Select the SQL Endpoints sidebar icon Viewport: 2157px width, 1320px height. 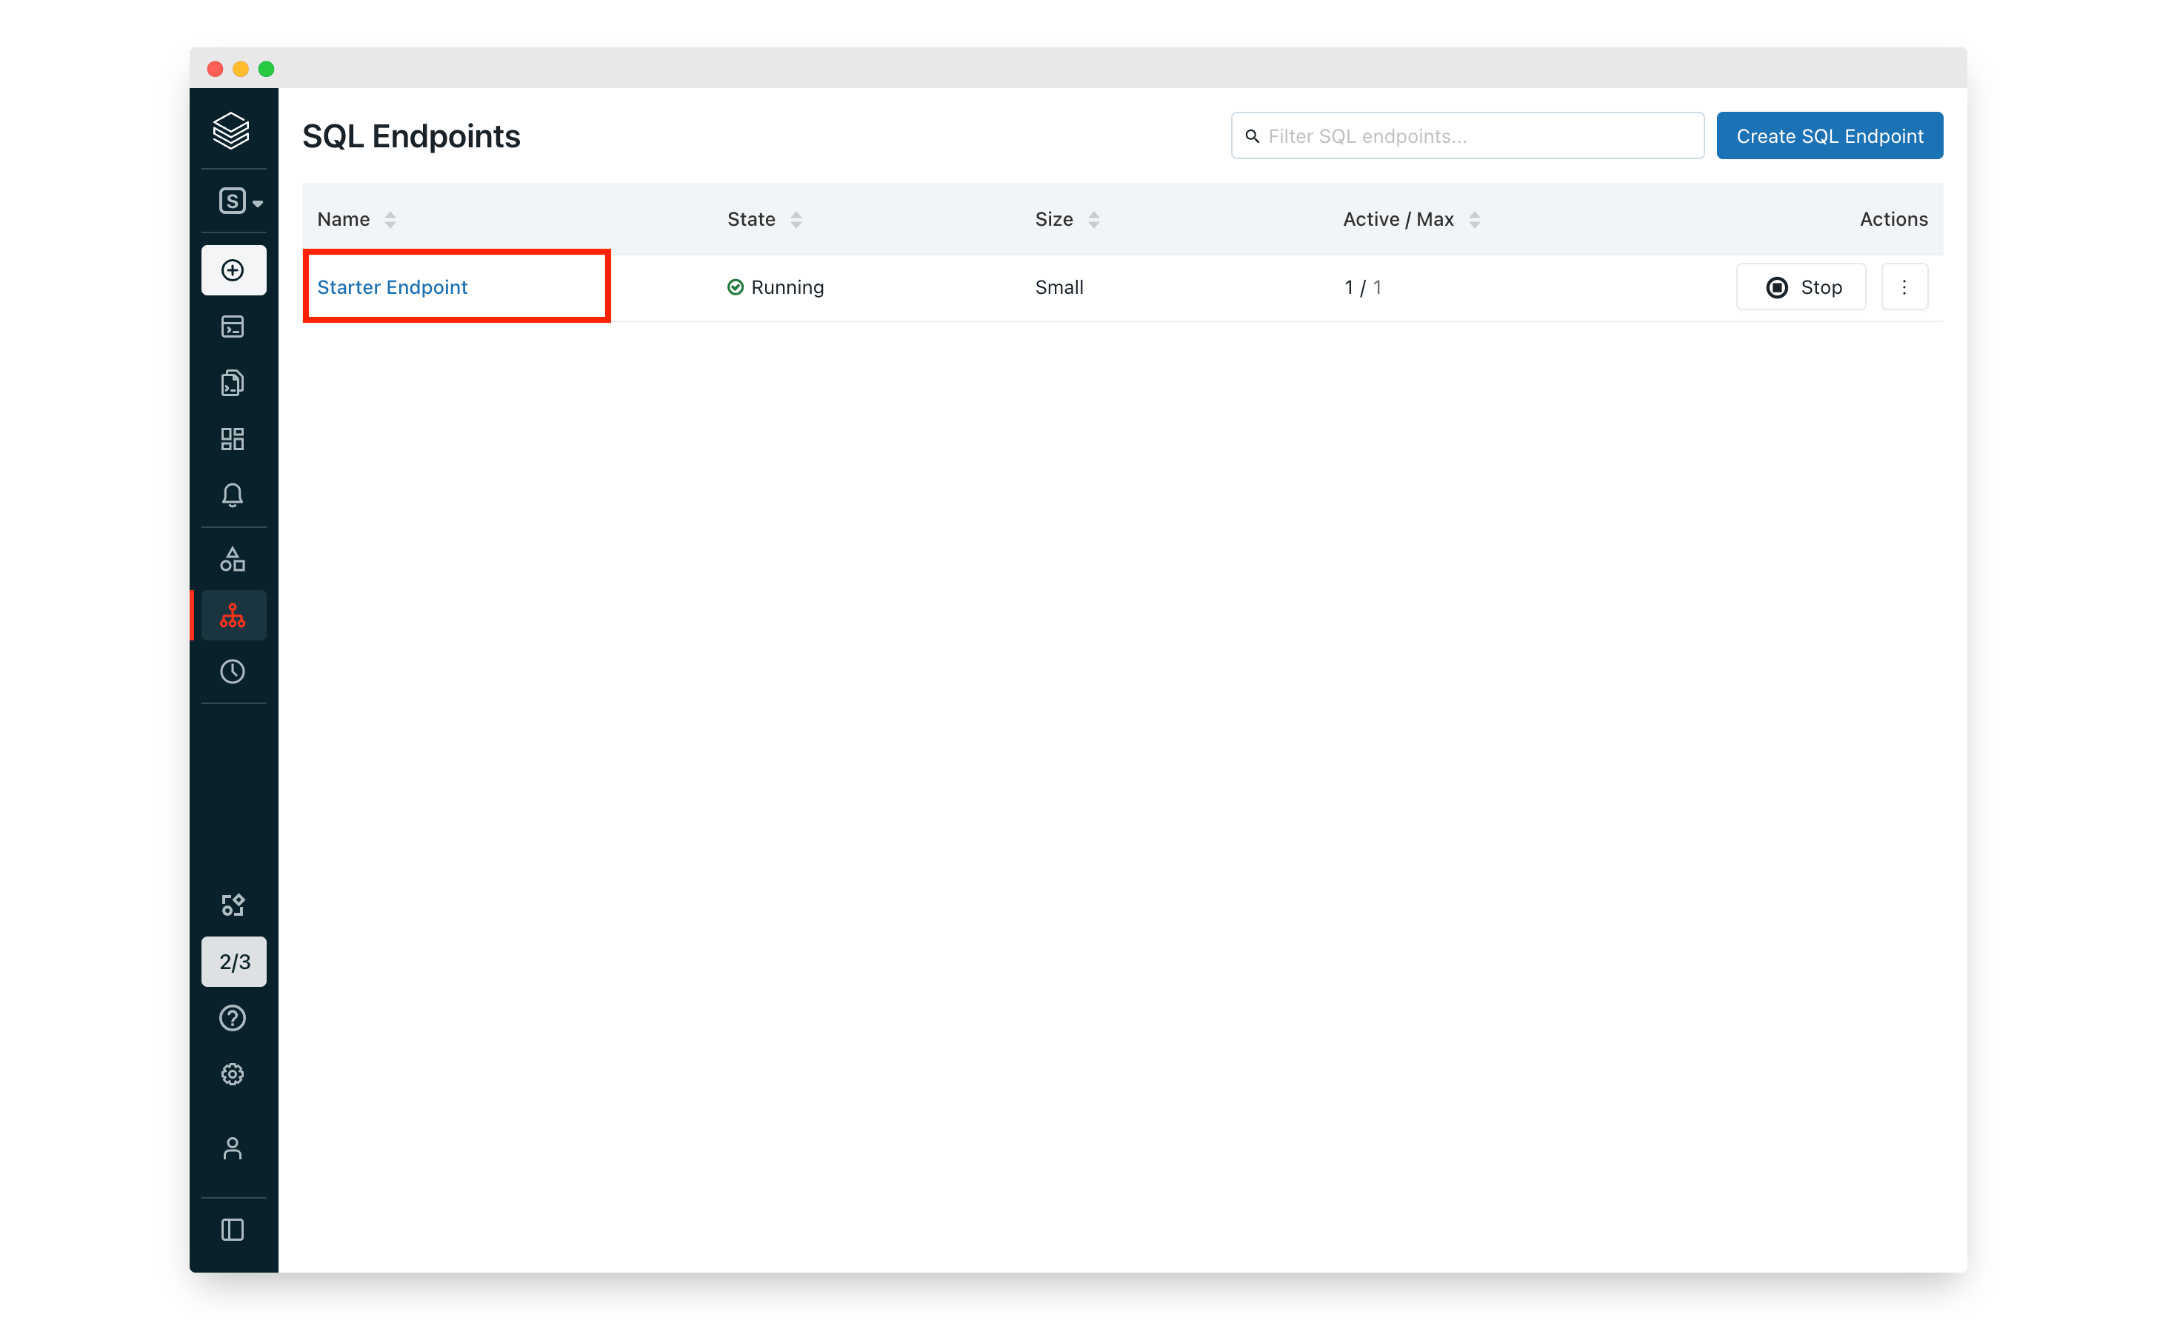tap(233, 616)
